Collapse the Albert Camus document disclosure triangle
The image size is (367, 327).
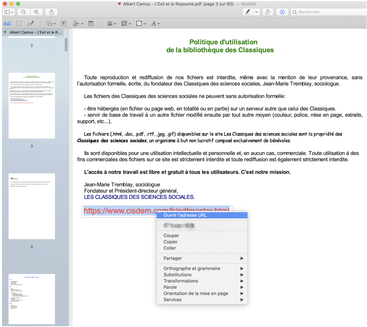(5, 33)
